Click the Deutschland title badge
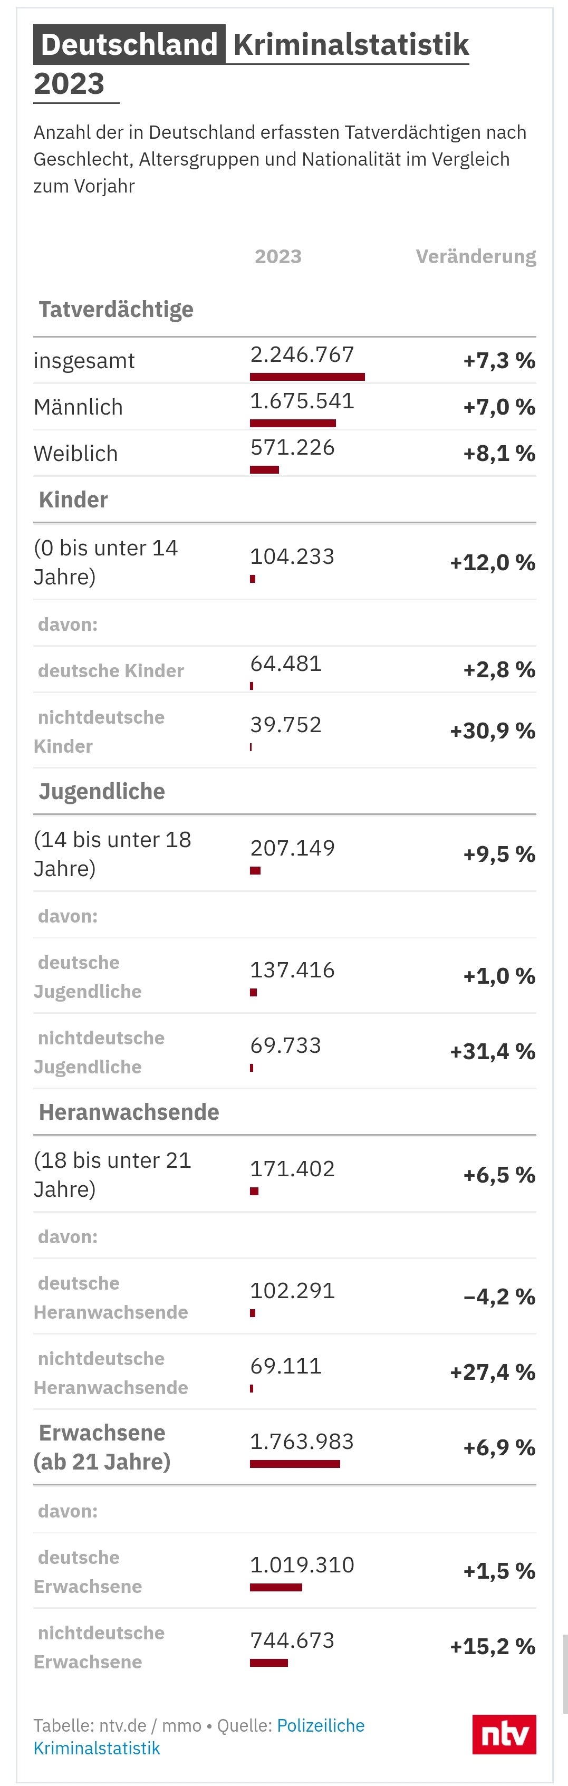 (130, 44)
